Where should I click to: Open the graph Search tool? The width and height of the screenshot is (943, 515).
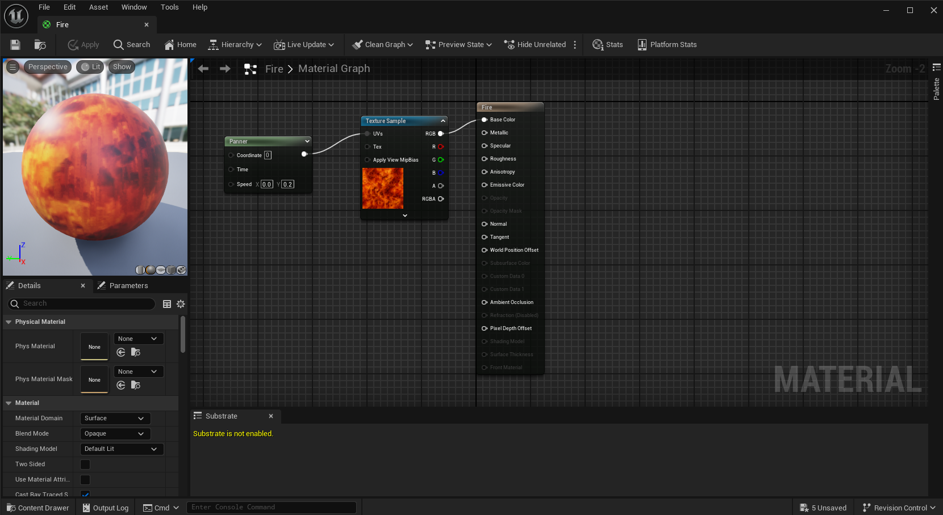tap(132, 45)
